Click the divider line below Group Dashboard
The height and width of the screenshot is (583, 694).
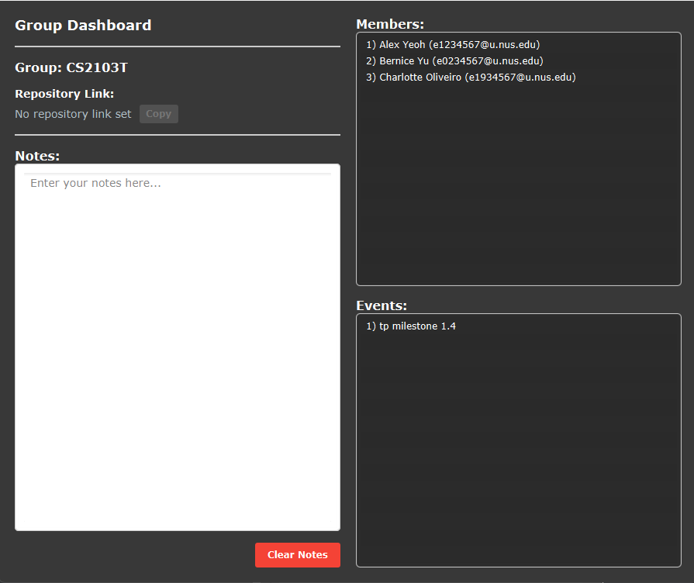[178, 47]
